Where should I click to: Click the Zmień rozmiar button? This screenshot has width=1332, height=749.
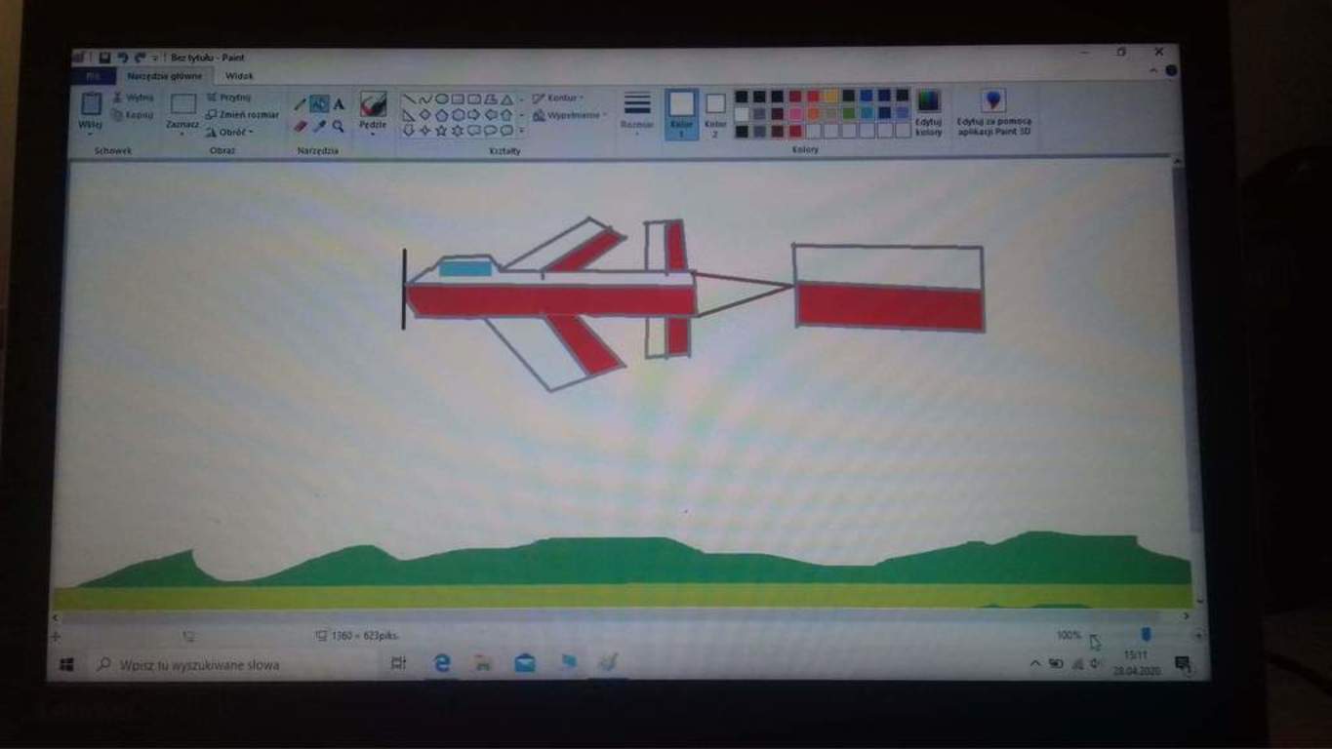pos(242,114)
